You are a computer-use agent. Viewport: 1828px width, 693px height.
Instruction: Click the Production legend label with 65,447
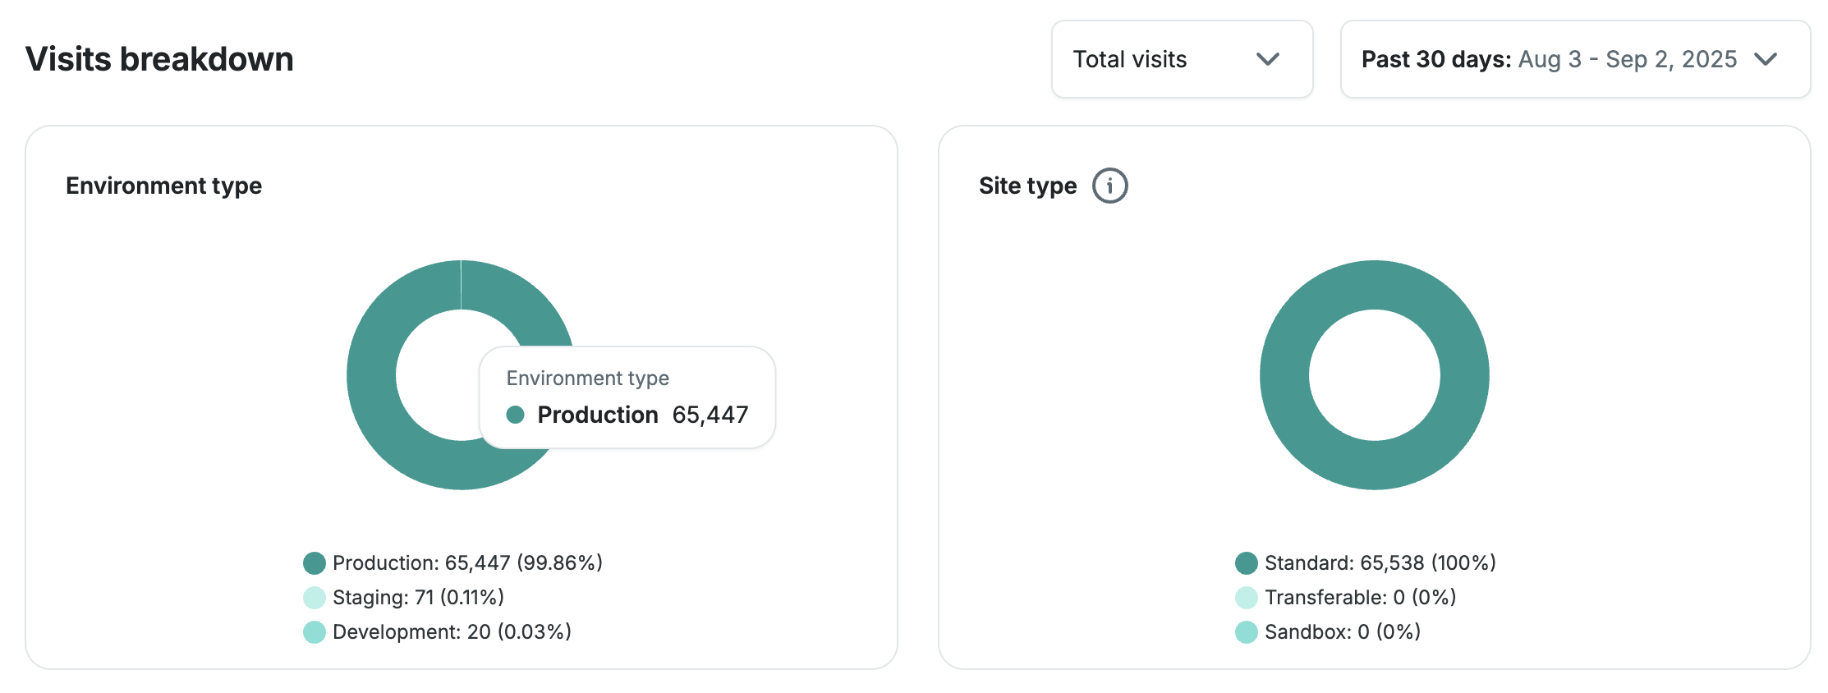click(467, 563)
